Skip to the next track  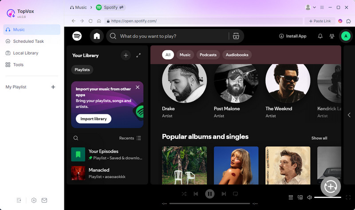[x=224, y=194]
